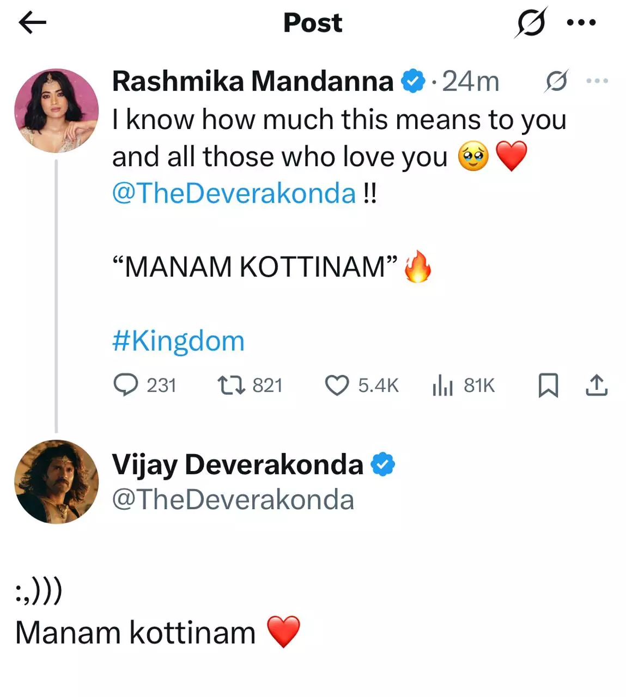Repost the tweet with 821 reposts
This screenshot has height=697, width=626.
click(231, 385)
